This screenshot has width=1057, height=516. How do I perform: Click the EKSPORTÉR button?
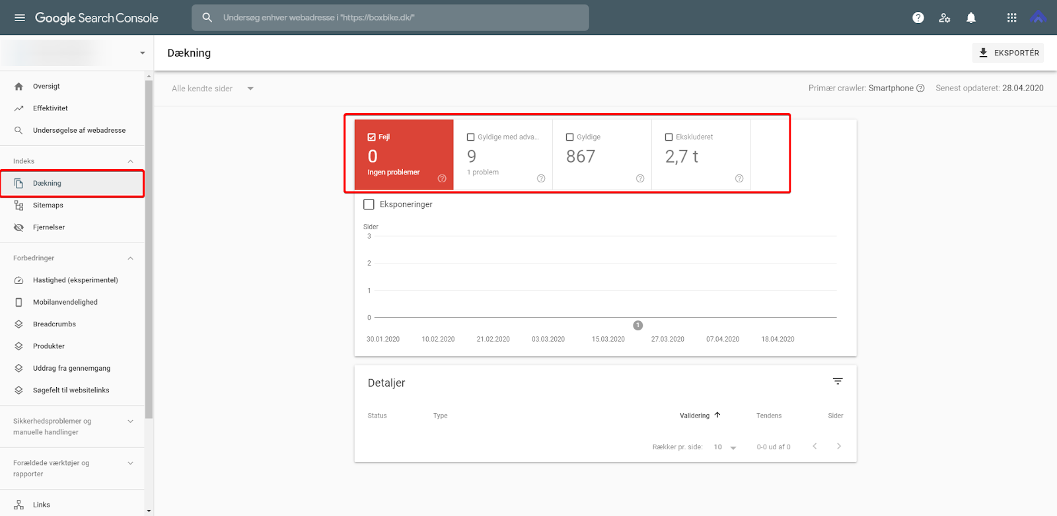click(1008, 53)
